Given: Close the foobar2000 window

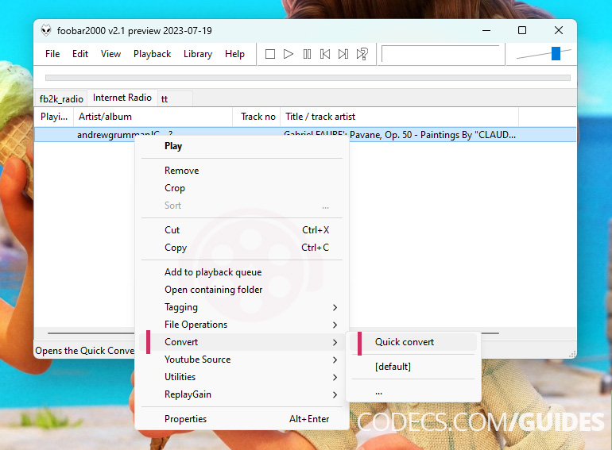Looking at the screenshot, I should click(x=559, y=30).
